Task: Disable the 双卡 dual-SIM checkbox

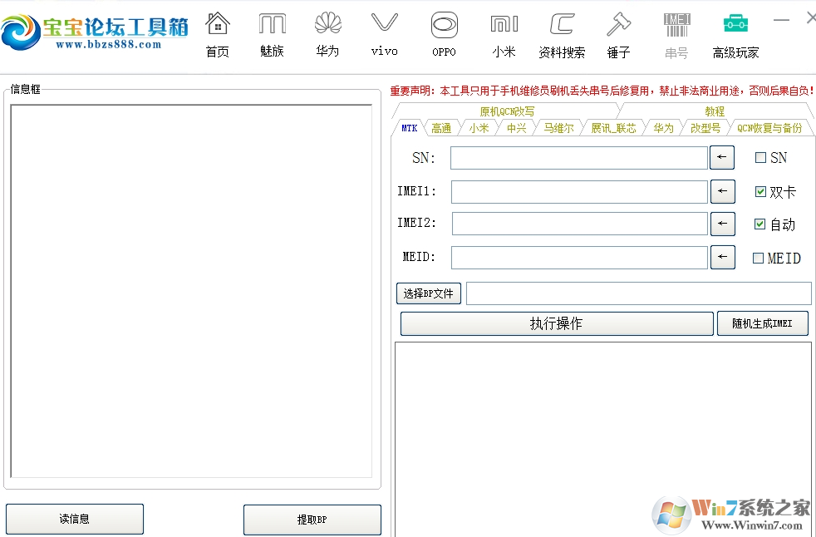Action: (759, 191)
